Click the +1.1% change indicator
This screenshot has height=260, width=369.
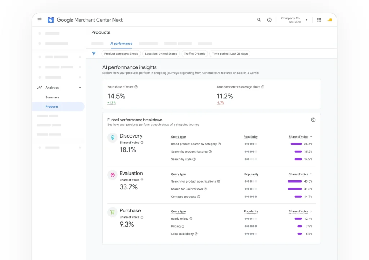point(112,103)
